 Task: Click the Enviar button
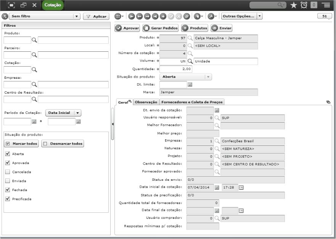tap(221, 28)
